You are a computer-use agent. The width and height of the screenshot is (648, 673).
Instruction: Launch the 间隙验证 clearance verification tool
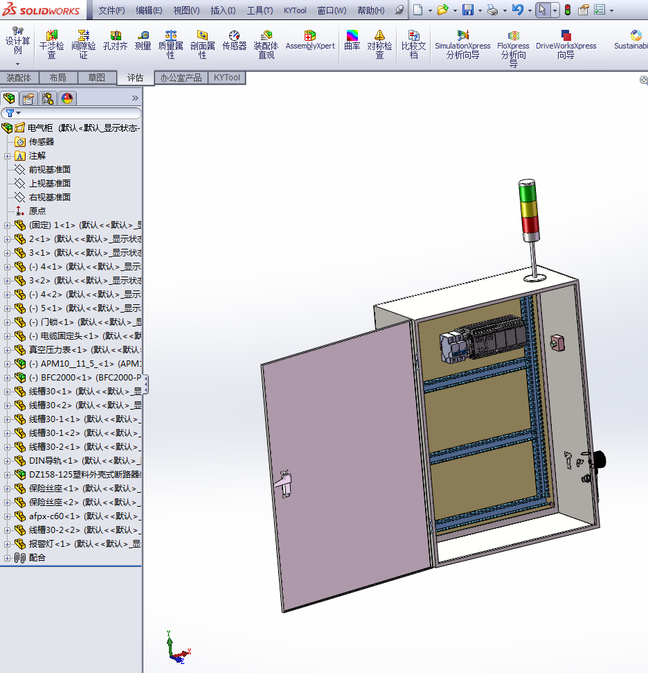tap(84, 44)
